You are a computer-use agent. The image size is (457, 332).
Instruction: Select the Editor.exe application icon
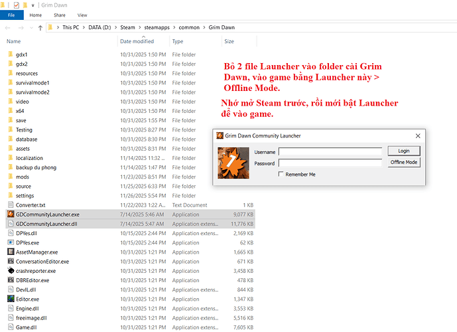pos(10,299)
